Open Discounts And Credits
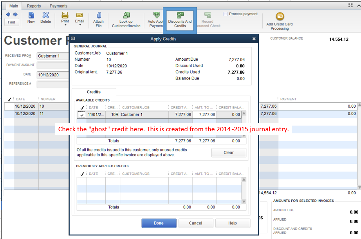The width and height of the screenshot is (361, 239). [x=180, y=20]
